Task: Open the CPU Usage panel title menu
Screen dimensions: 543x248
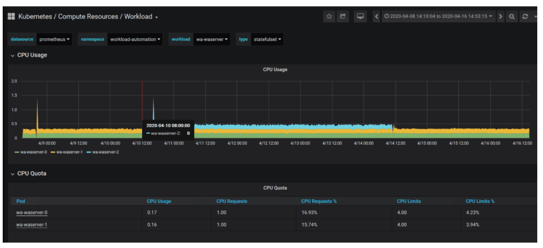Action: (x=275, y=69)
